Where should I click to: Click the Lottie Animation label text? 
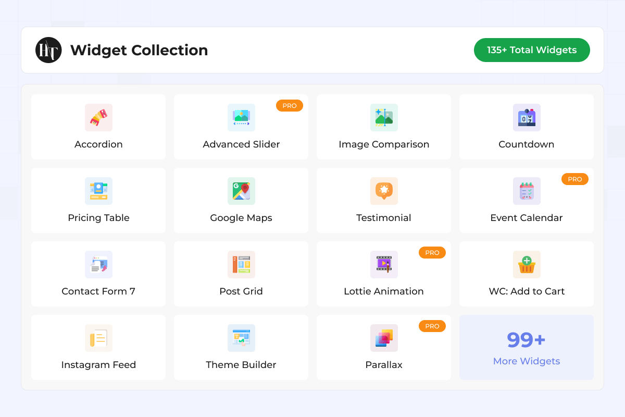(384, 291)
